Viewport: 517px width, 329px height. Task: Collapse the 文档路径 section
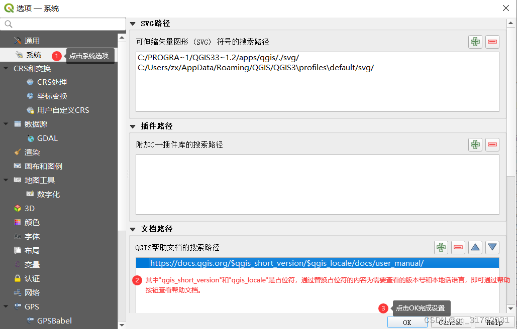coord(133,229)
